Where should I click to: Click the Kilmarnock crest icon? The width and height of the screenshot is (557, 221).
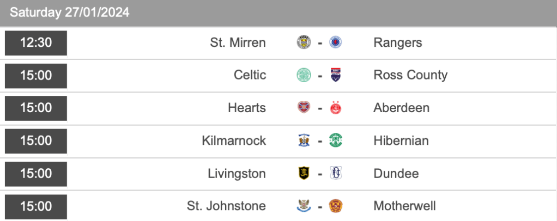(304, 140)
